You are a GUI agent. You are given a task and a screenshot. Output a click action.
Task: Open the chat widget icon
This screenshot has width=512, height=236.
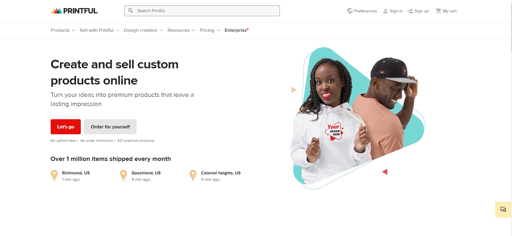pyautogui.click(x=503, y=209)
